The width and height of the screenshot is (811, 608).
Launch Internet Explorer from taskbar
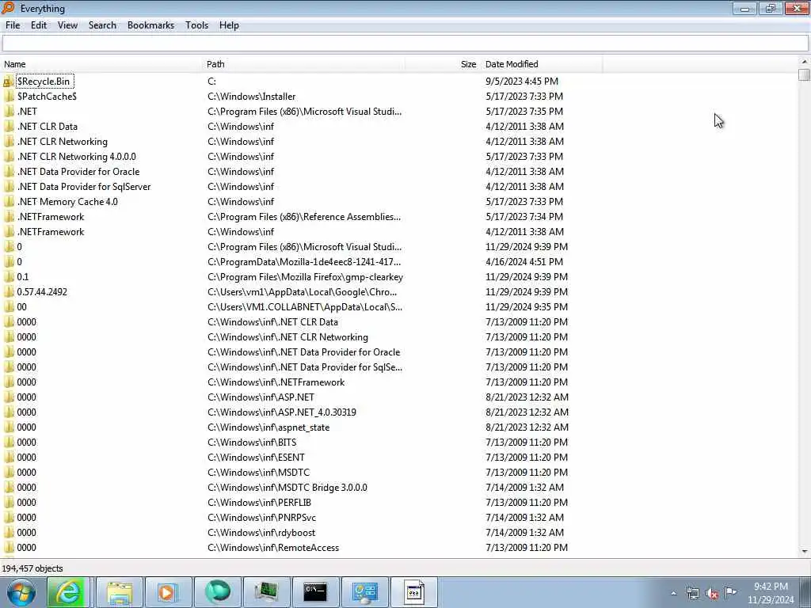(x=68, y=592)
